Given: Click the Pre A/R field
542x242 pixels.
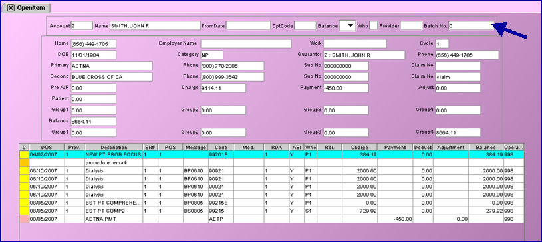Looking at the screenshot, I should coord(93,88).
